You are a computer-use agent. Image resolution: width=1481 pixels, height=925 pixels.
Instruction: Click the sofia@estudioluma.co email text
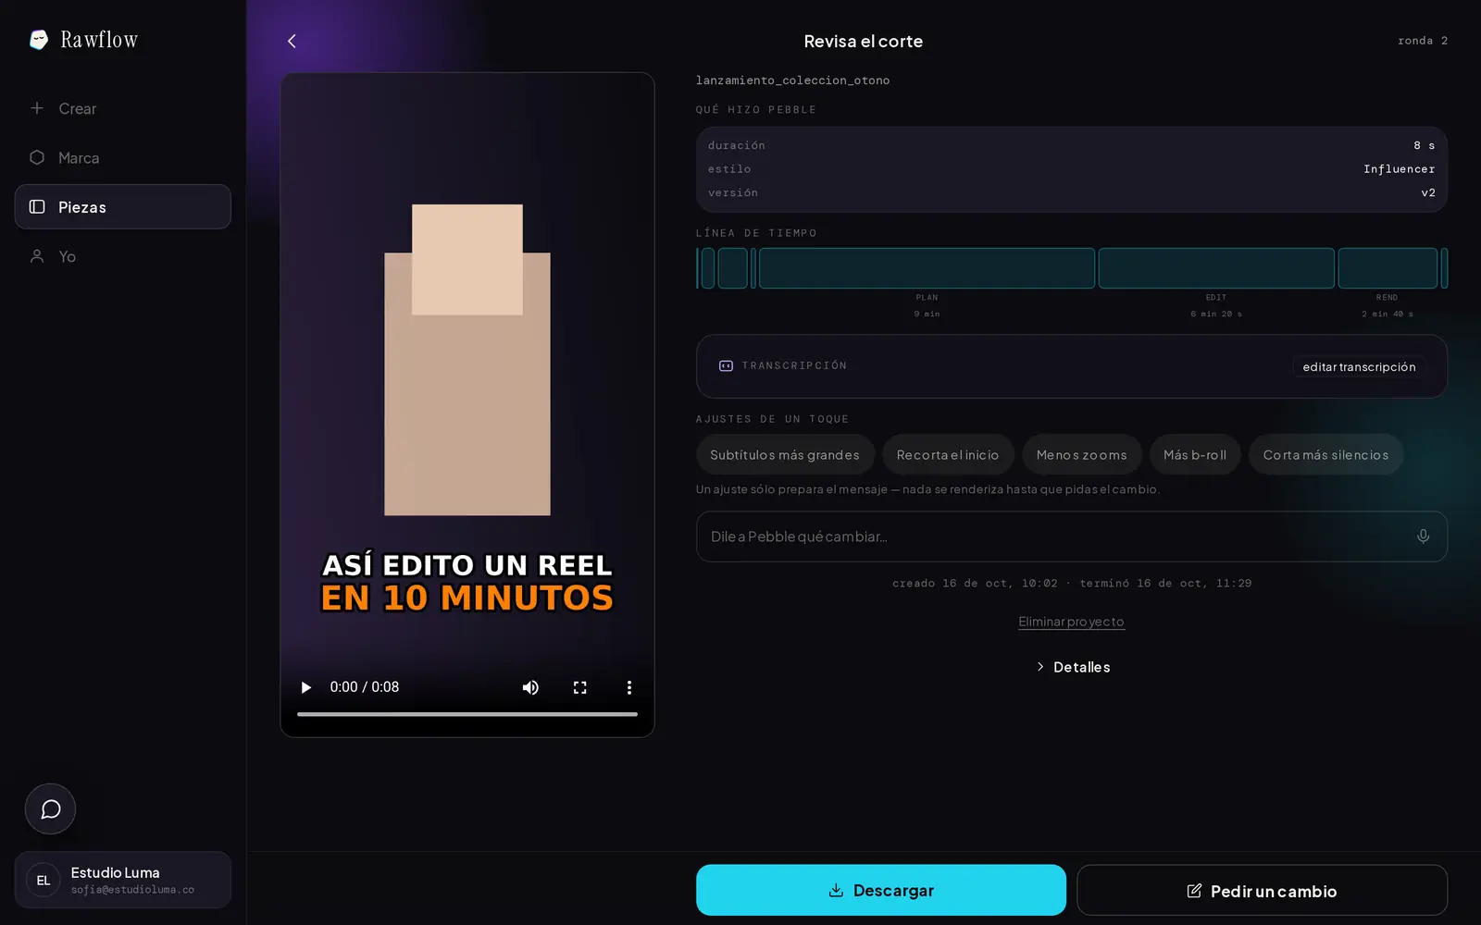pos(132,890)
